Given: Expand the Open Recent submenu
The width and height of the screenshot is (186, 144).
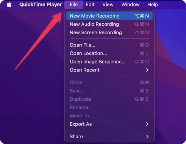Looking at the screenshot, I should [x=109, y=70].
